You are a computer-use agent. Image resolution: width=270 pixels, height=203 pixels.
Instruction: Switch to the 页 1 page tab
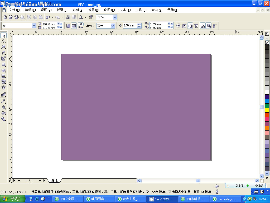point(54,181)
